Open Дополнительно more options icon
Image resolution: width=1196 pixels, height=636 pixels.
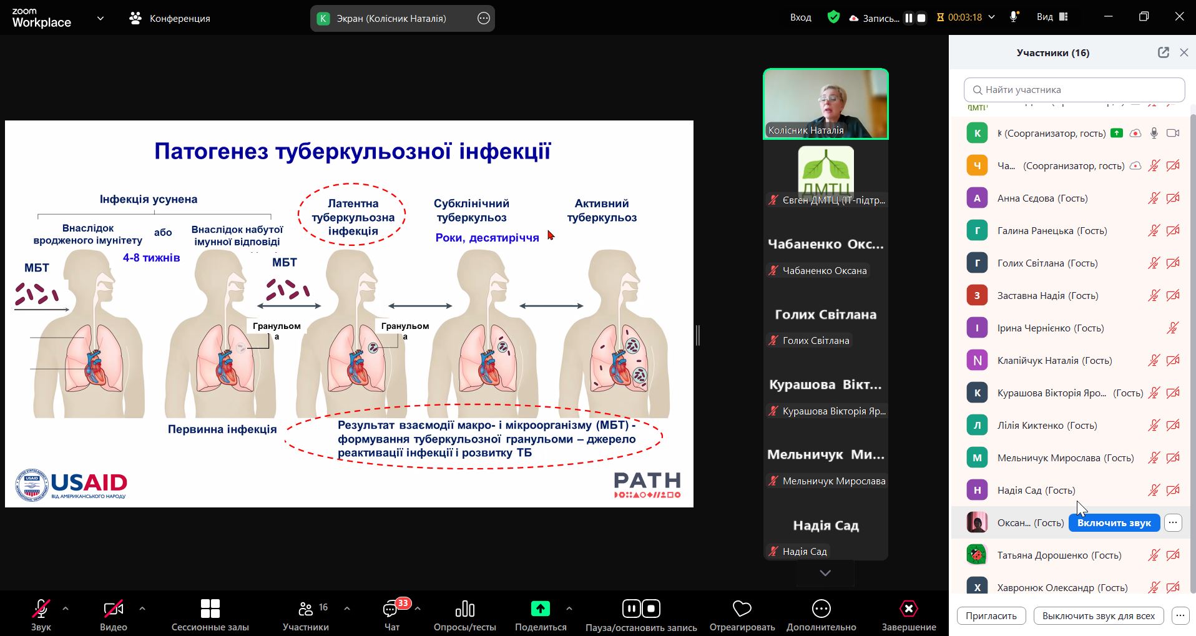[821, 609]
